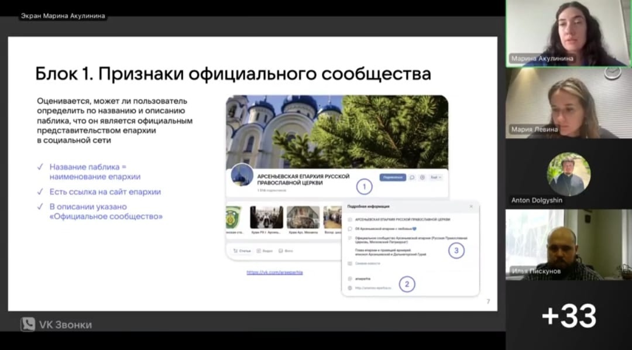Show the +33 more participants
632x350 pixels.
(x=569, y=315)
